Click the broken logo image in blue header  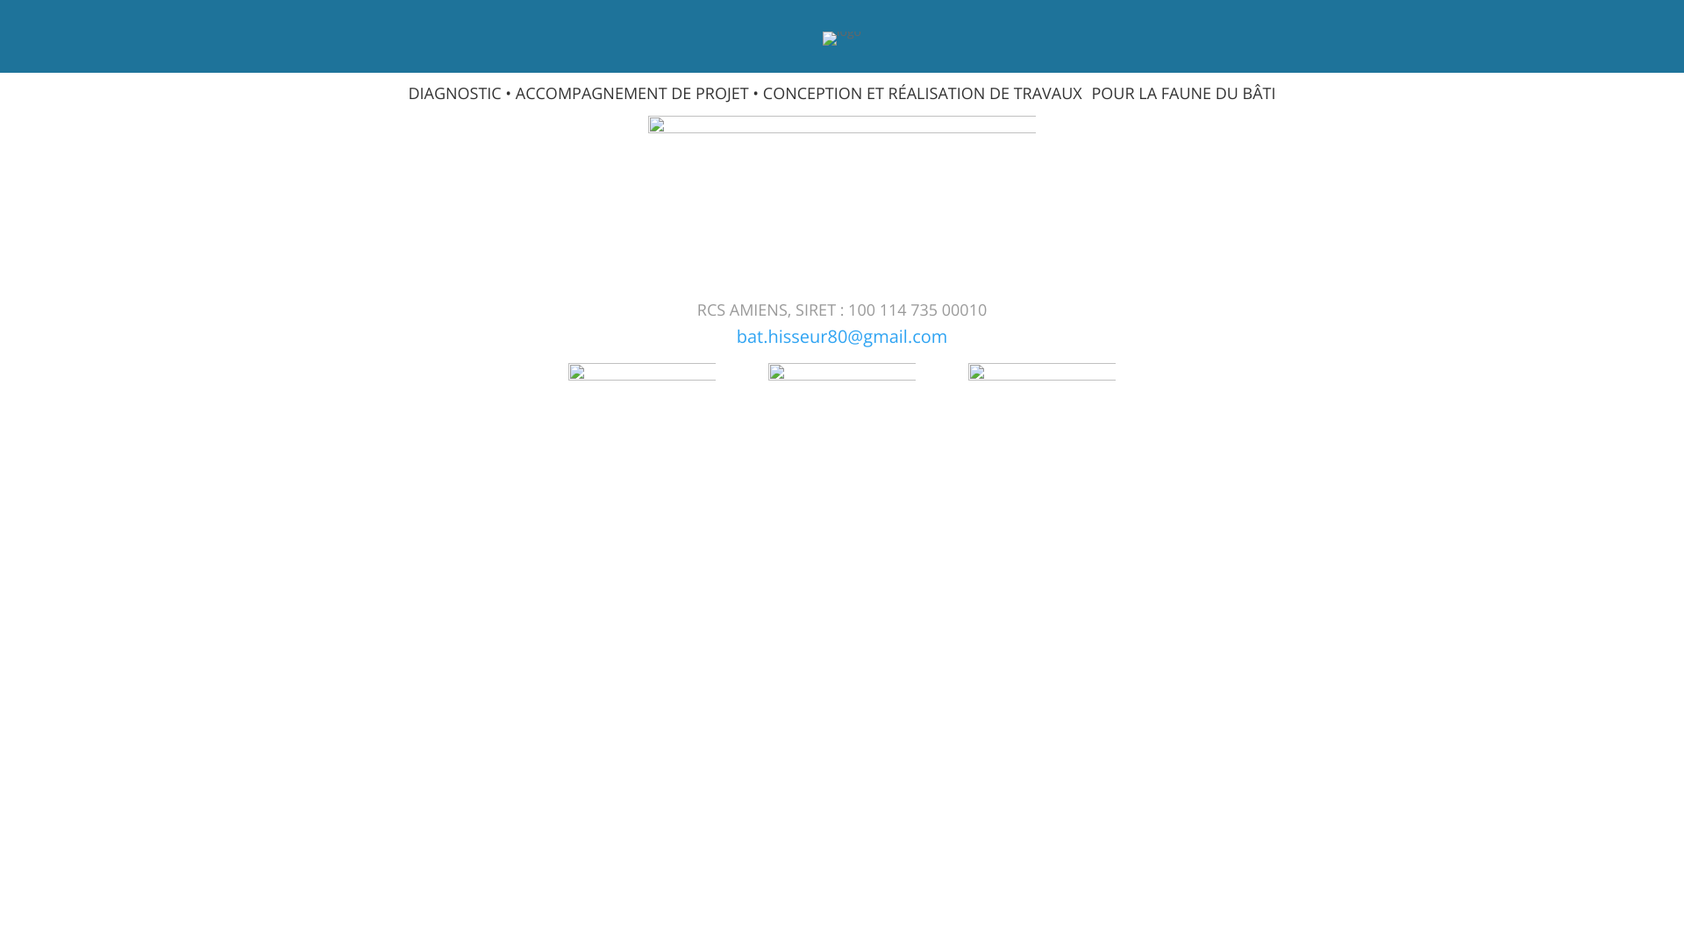(842, 38)
